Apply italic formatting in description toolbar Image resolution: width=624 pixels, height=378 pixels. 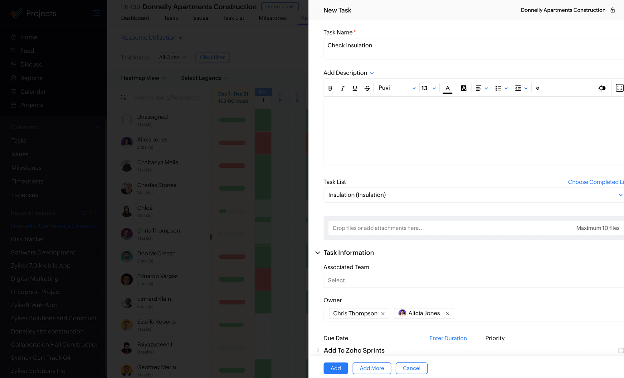coord(343,88)
